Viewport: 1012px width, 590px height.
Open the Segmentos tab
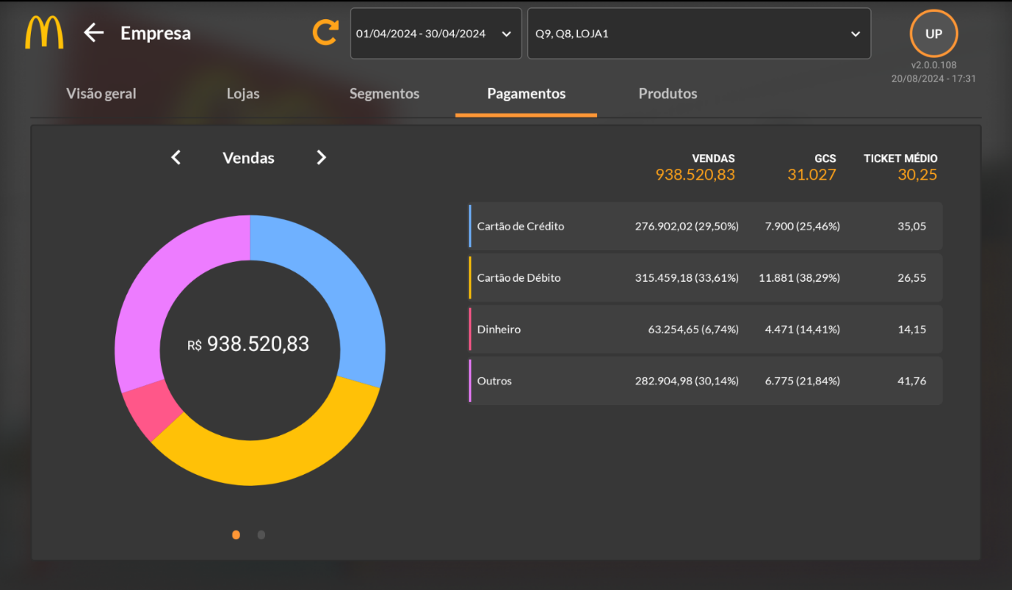[x=384, y=94]
